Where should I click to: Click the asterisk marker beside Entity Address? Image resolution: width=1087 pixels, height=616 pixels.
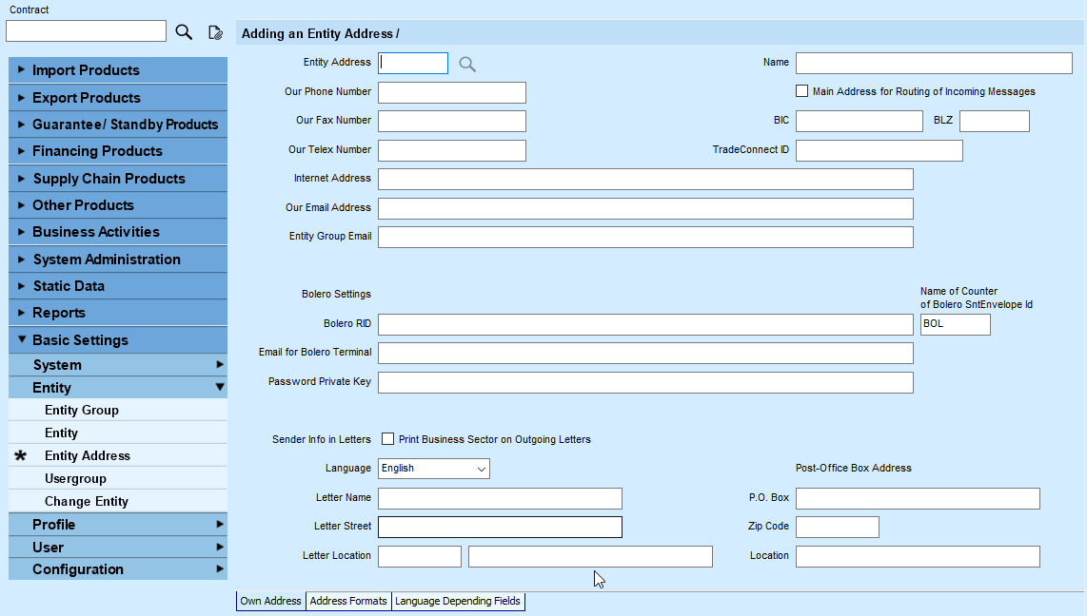[x=21, y=455]
